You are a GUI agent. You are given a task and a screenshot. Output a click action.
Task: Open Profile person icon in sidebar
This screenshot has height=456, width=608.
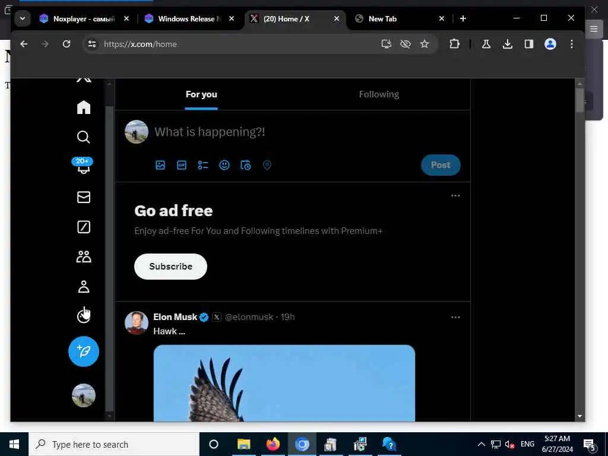click(83, 287)
